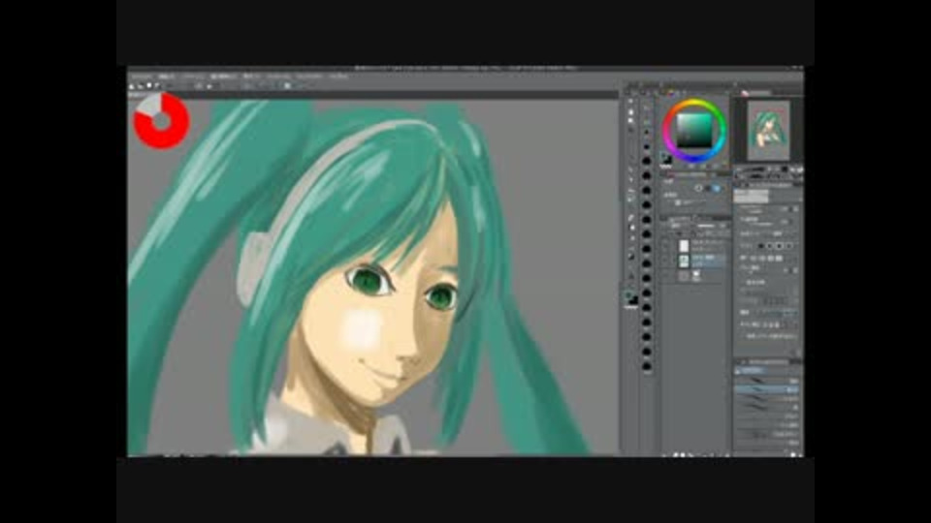Screen dimensions: 931x523
Task: Click the circular icon beside the blue layer property icon
Action: 699,189
